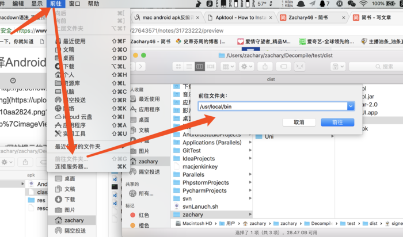Choose 下载 in the 前往 menu
This screenshot has width=403, height=237.
pos(89,66)
